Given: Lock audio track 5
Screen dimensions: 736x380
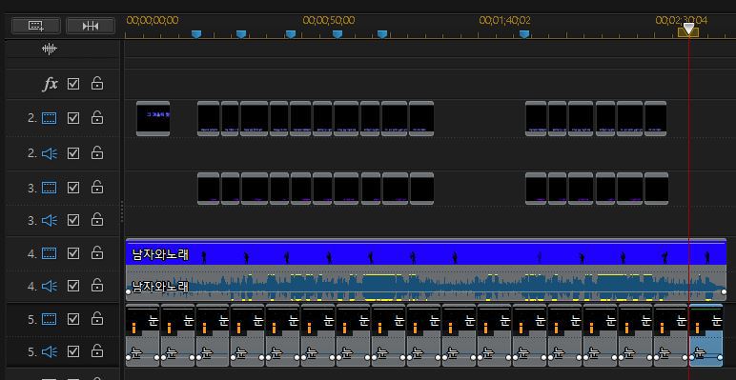Looking at the screenshot, I should (x=97, y=350).
